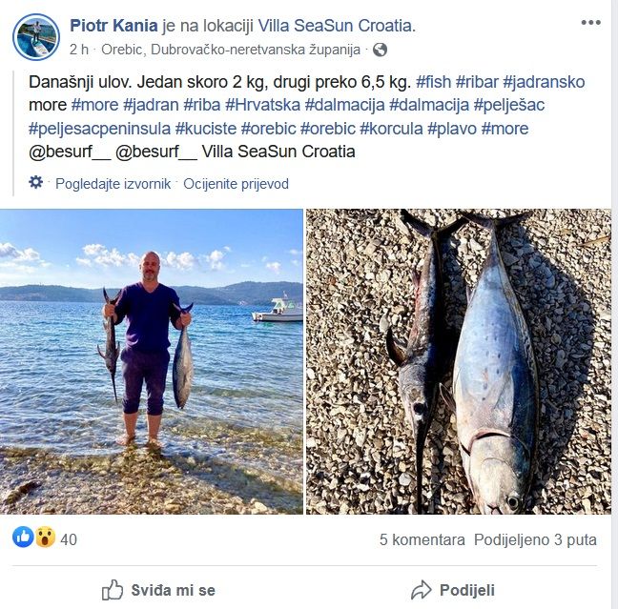Click the blue Like reaction icon
This screenshot has height=609, width=618.
click(x=23, y=537)
